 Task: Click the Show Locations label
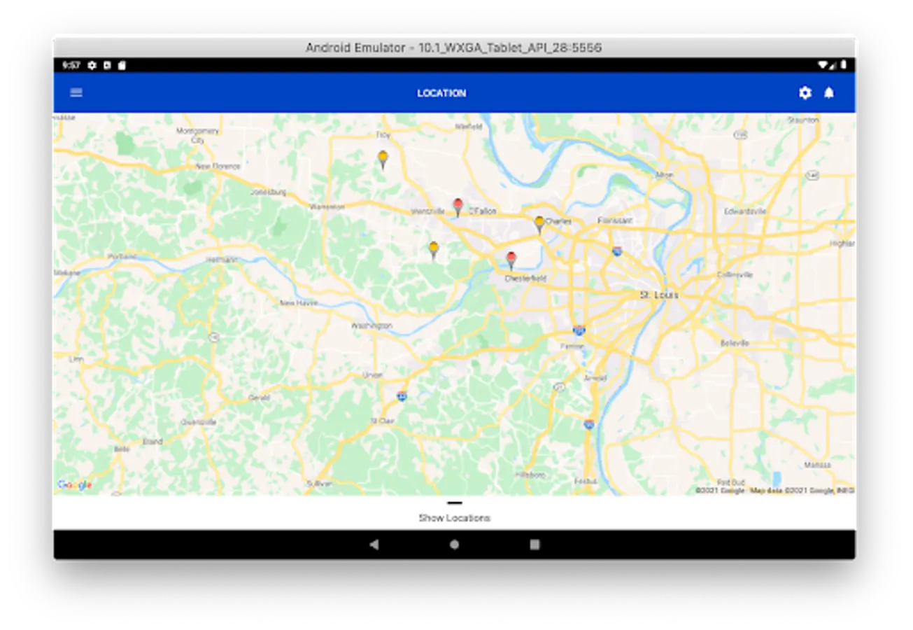(455, 518)
